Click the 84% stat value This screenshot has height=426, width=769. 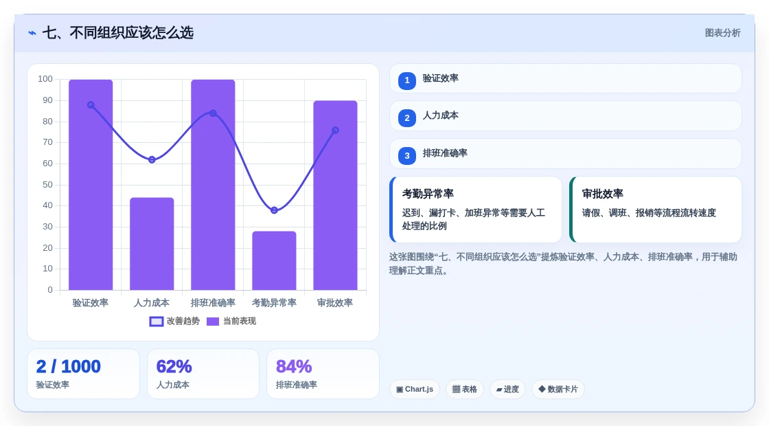coord(294,367)
